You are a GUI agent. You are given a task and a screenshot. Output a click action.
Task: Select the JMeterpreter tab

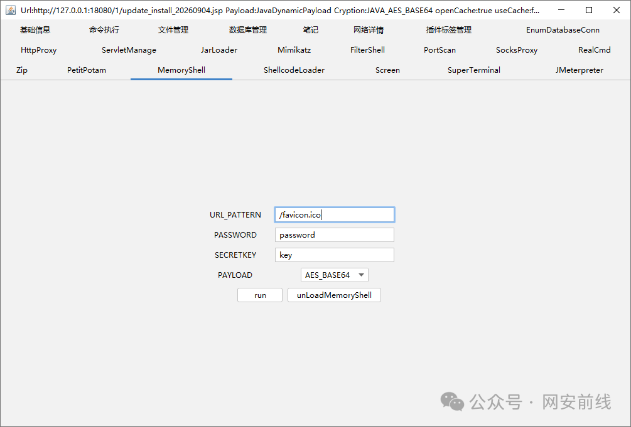pyautogui.click(x=580, y=70)
